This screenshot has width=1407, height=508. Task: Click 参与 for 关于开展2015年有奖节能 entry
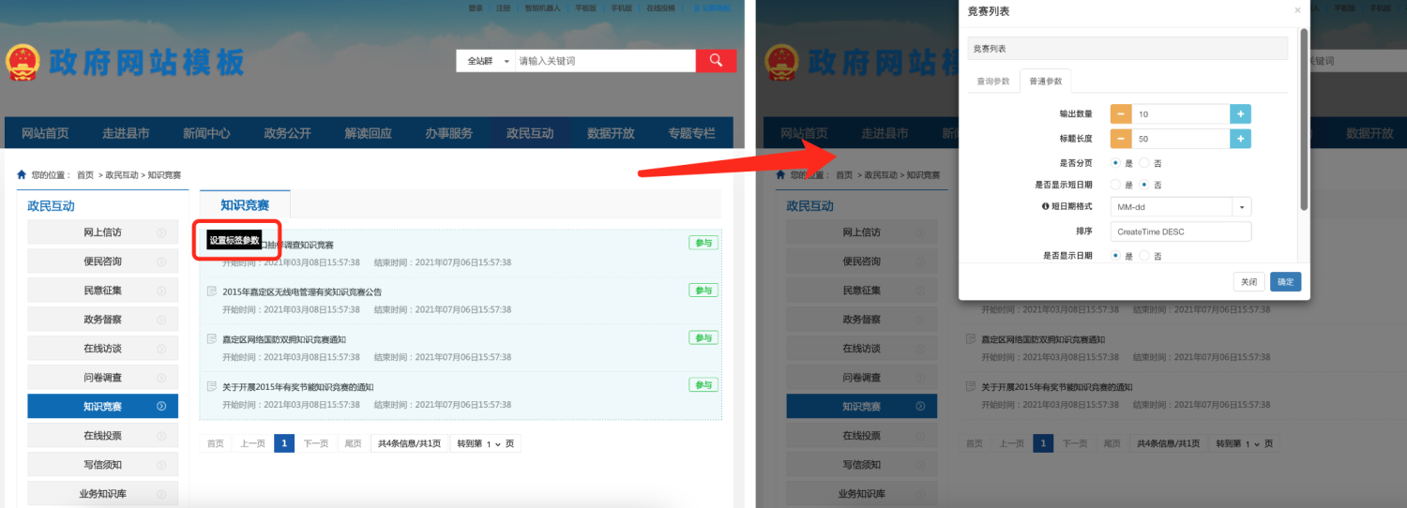(703, 384)
